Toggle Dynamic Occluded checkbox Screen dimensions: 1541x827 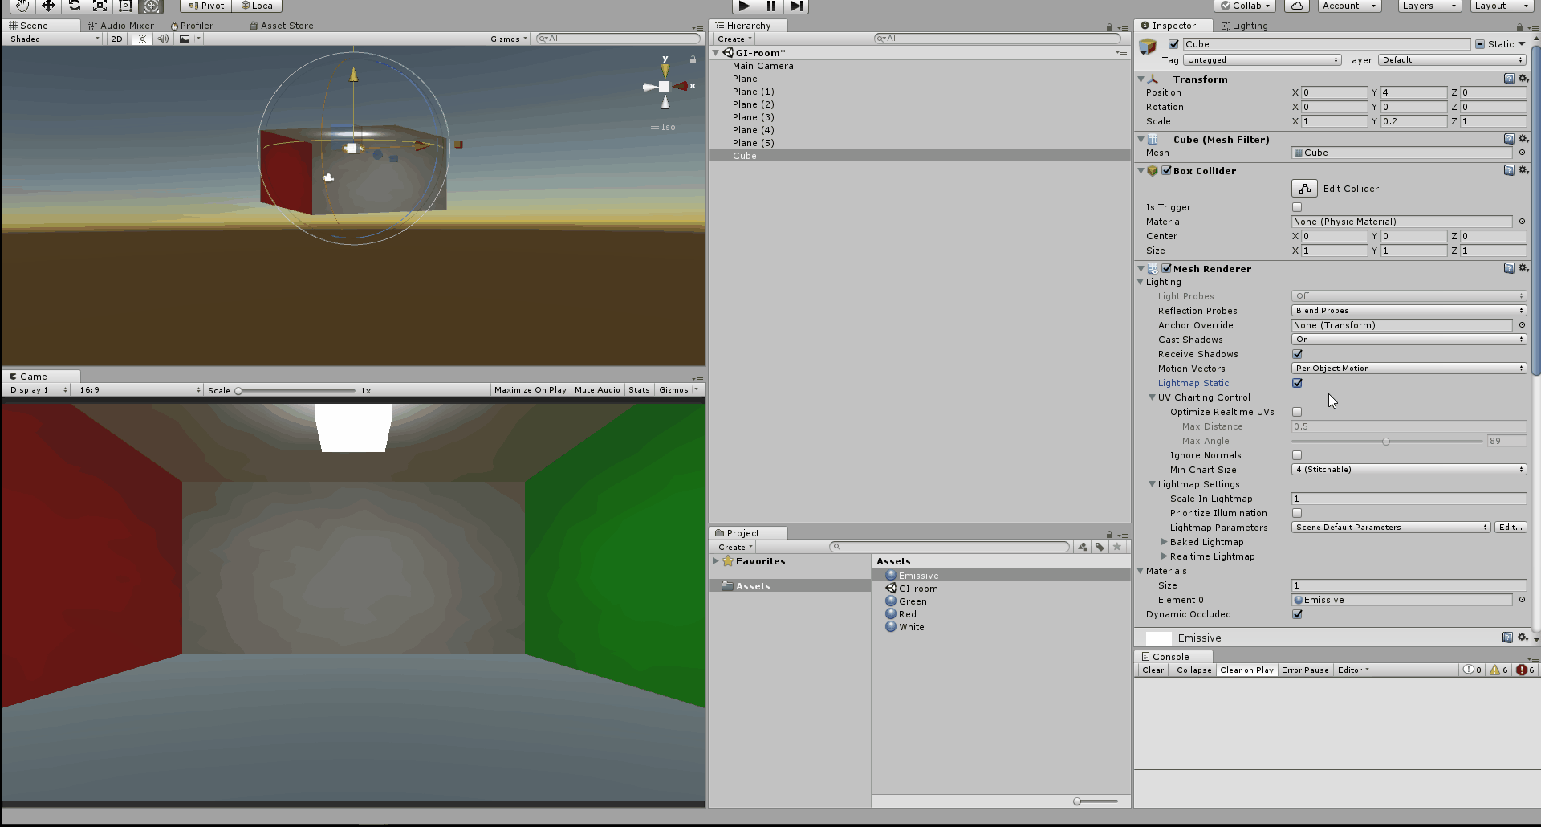pyautogui.click(x=1297, y=614)
